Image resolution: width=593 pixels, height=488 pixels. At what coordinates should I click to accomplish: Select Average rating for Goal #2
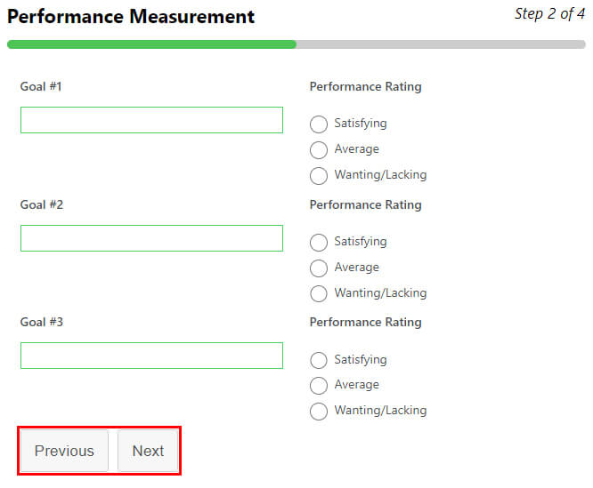[x=319, y=268]
